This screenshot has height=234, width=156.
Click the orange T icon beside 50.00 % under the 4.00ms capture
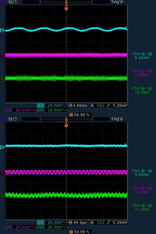click(71, 115)
